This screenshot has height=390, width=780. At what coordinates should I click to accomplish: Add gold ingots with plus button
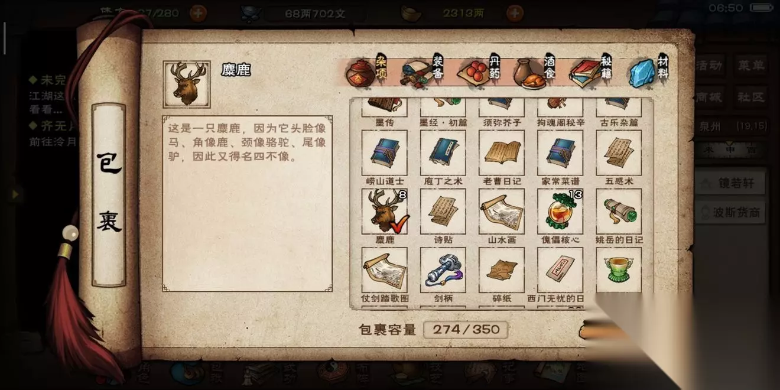(515, 12)
